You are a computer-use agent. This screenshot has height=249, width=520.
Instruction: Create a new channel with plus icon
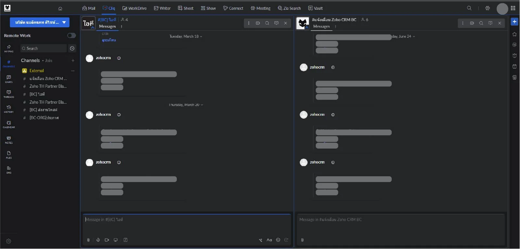point(73,60)
